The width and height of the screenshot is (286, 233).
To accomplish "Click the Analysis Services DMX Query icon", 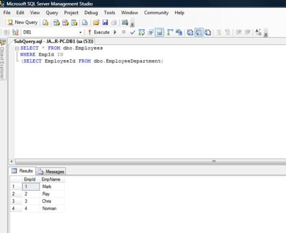I will pos(65,22).
